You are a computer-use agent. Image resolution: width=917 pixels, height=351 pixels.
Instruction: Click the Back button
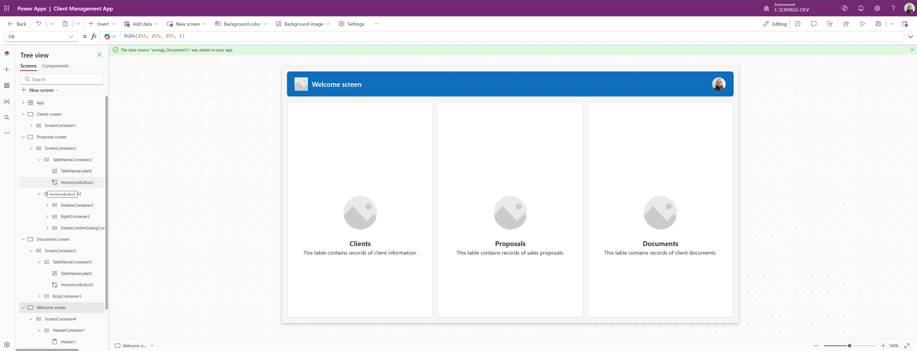[x=17, y=24]
